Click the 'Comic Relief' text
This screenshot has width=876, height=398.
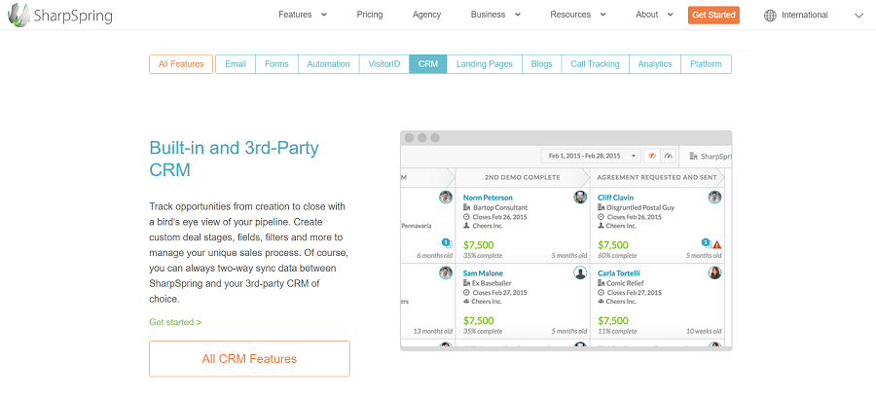(x=626, y=283)
